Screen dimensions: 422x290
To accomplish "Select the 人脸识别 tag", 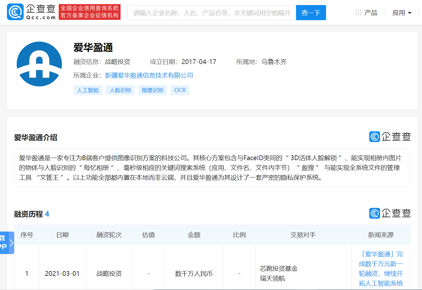I will [120, 90].
